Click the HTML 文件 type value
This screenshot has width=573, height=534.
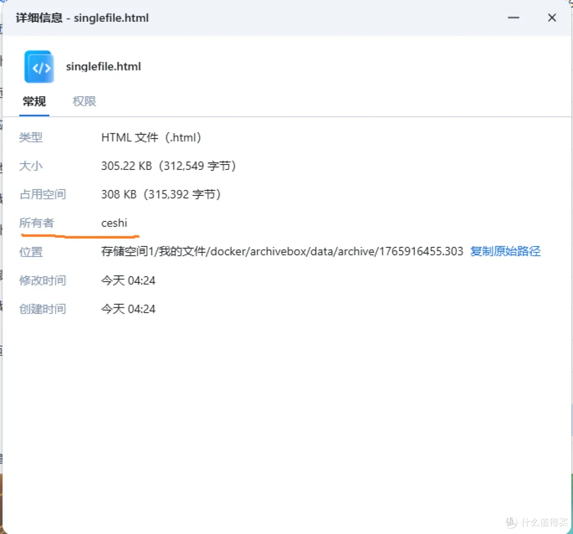(x=151, y=137)
